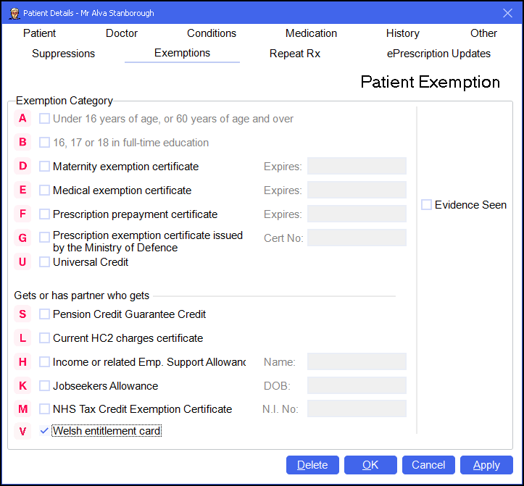The width and height of the screenshot is (524, 486).
Task: Click the pink letter U exemption badge
Action: coord(23,262)
